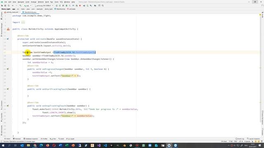Image resolution: width=264 pixels, height=148 pixels.
Task: Open the Build tool window
Action: [61, 139]
